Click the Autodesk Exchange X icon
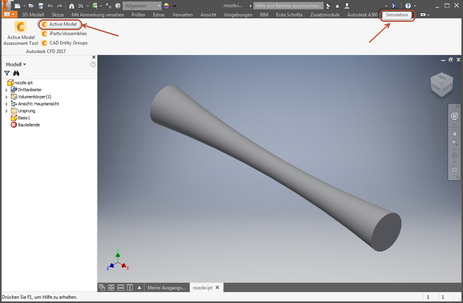This screenshot has height=303, width=463. pyautogui.click(x=394, y=5)
